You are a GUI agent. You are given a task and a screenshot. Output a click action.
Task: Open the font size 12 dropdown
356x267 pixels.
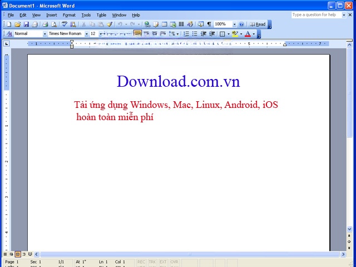101,34
